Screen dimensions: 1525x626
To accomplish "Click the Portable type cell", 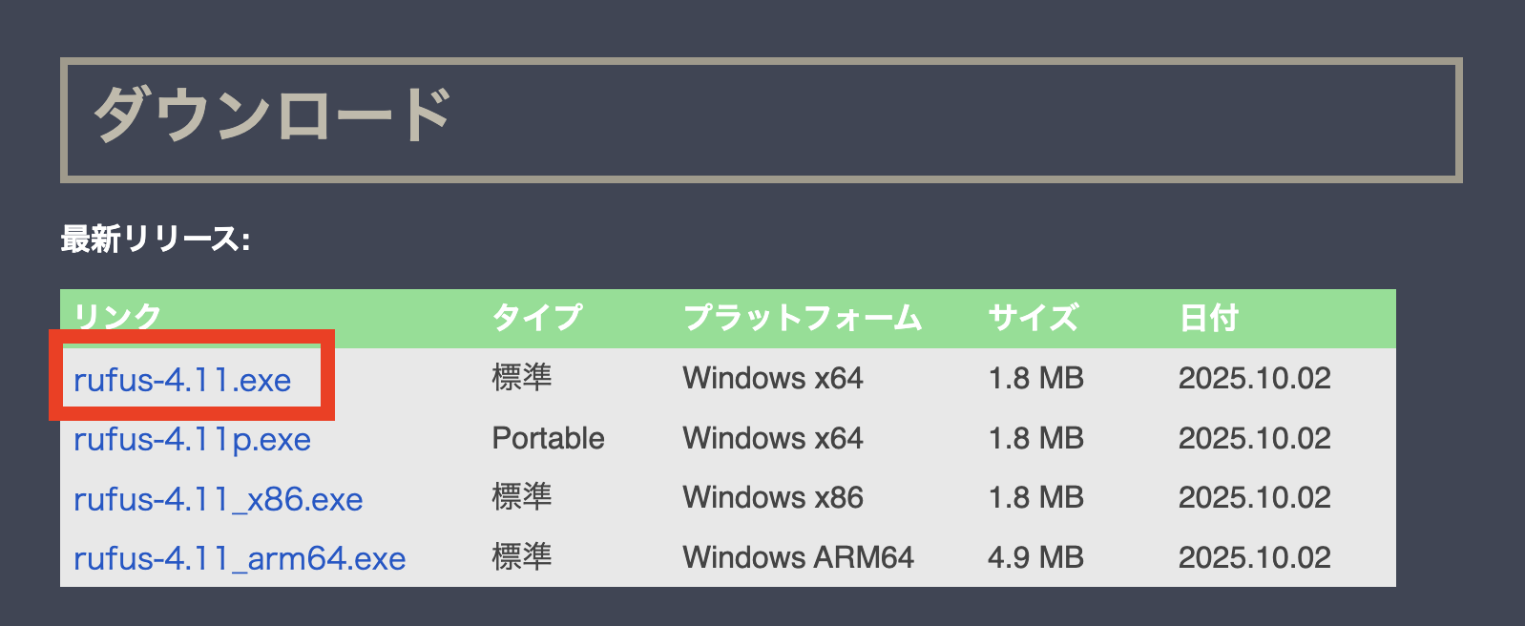I will (x=547, y=438).
